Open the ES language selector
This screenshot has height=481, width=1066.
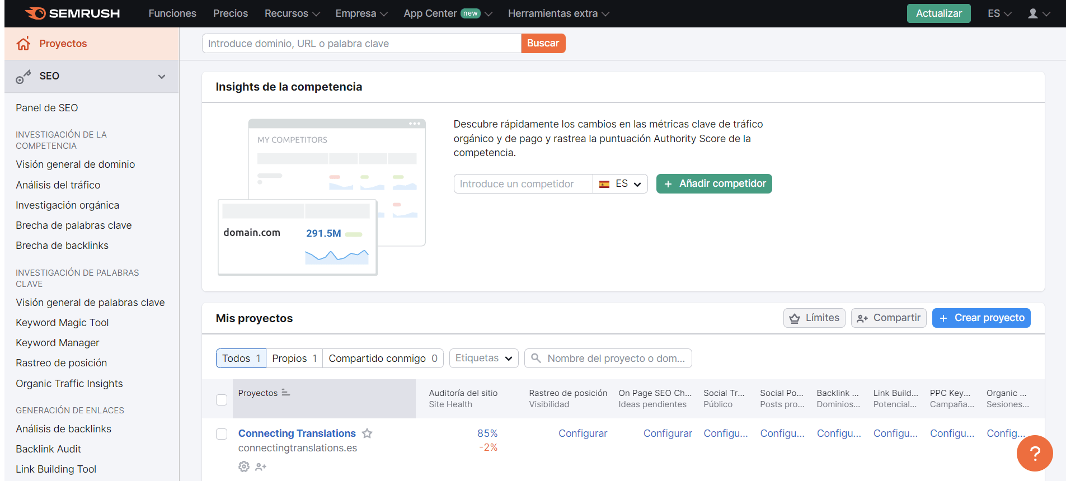[x=999, y=13]
